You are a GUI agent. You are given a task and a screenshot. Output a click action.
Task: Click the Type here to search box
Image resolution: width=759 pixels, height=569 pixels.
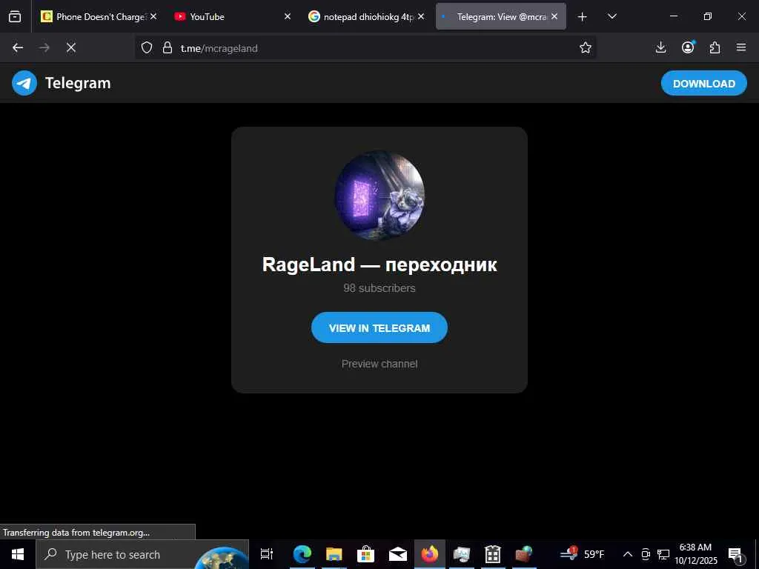point(142,554)
